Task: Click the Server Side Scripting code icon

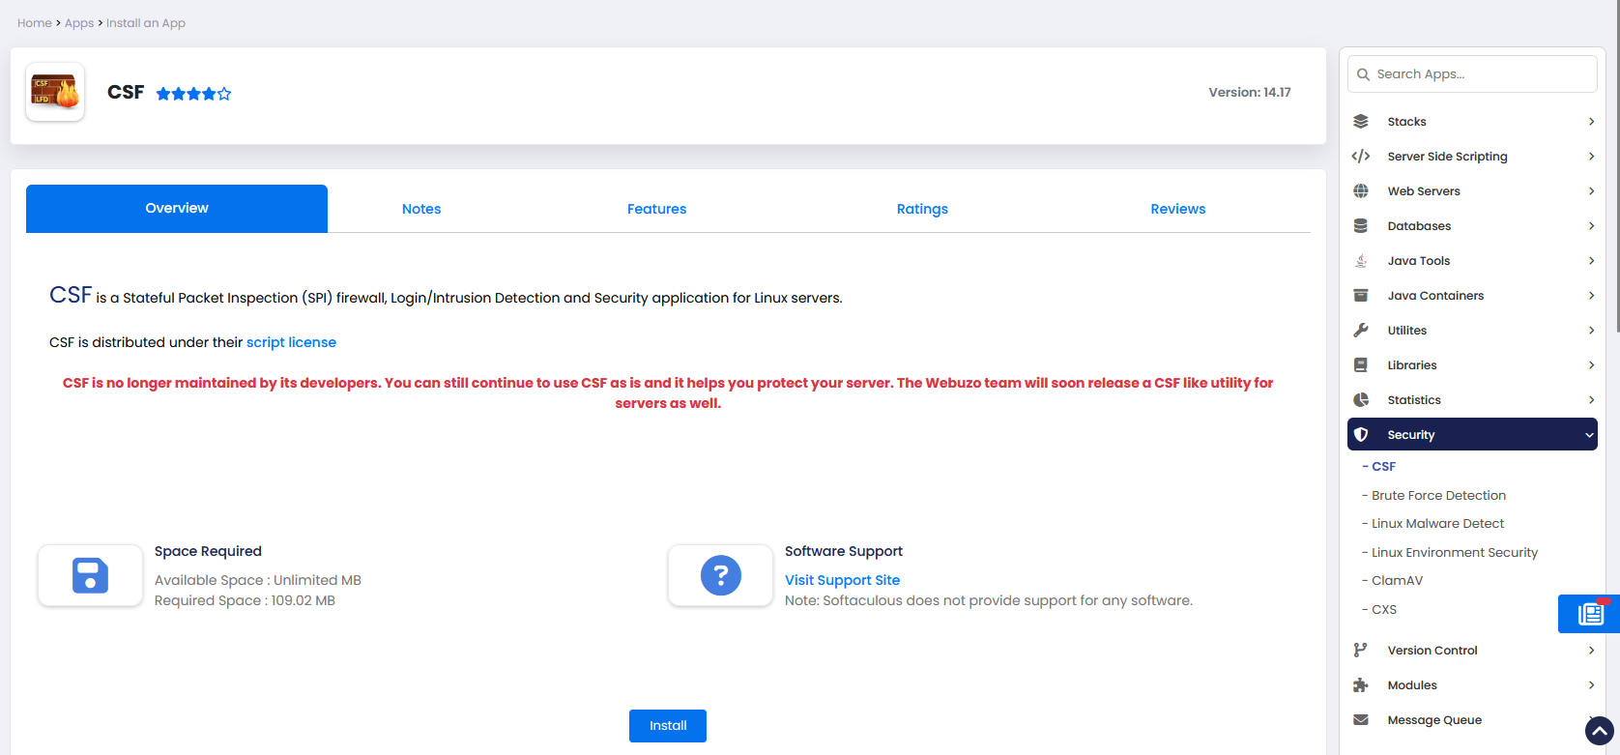Action: [1361, 157]
